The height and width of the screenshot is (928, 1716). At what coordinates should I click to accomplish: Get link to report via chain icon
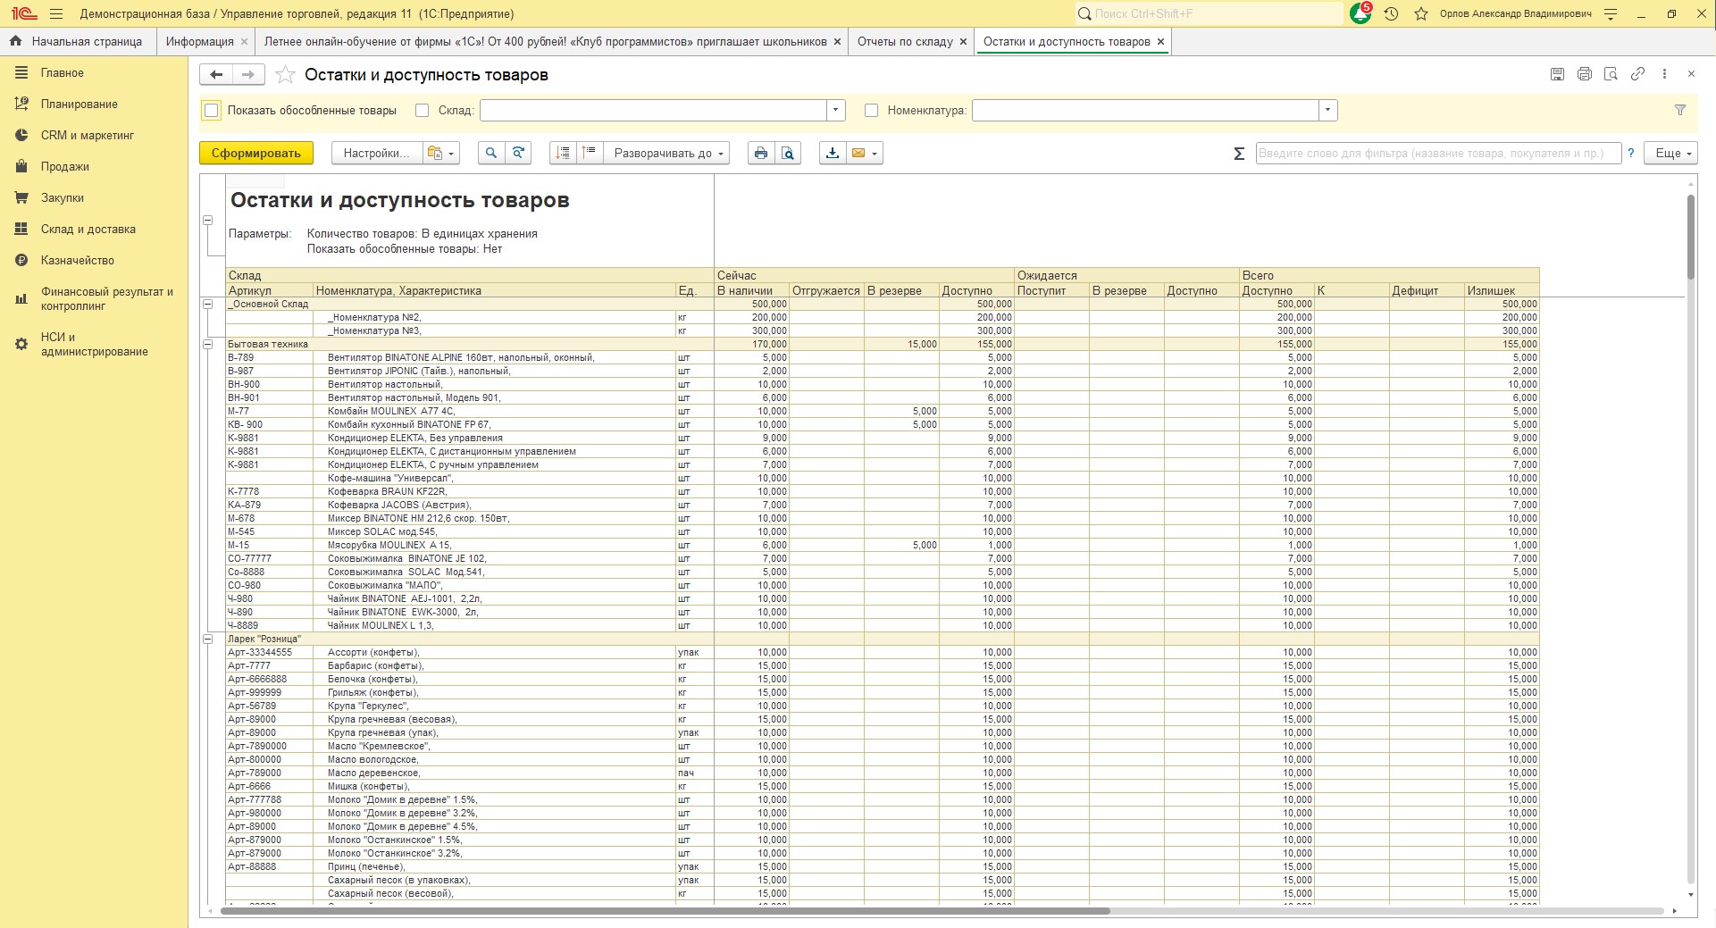click(x=1637, y=74)
